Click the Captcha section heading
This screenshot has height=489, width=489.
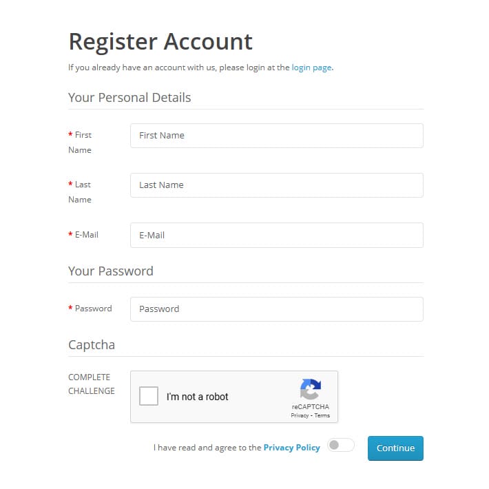tap(92, 345)
